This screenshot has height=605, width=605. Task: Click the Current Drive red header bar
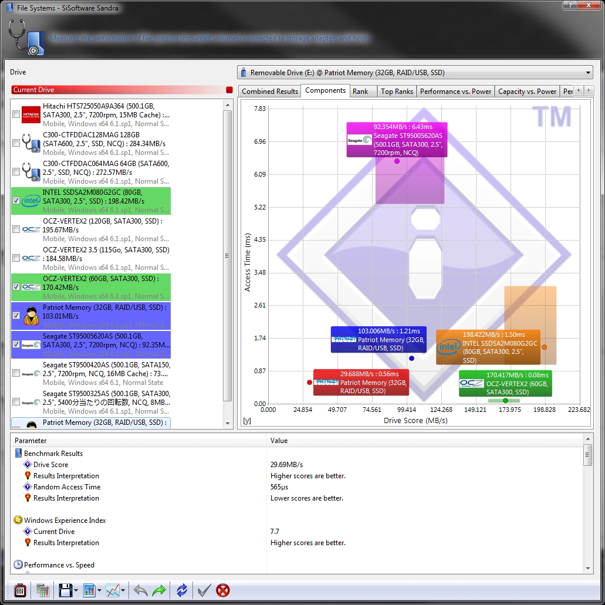(x=122, y=90)
